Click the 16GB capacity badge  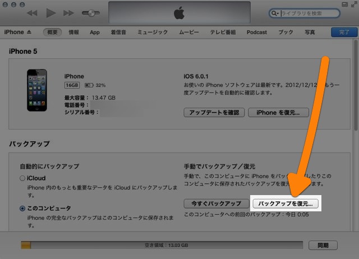pos(72,85)
